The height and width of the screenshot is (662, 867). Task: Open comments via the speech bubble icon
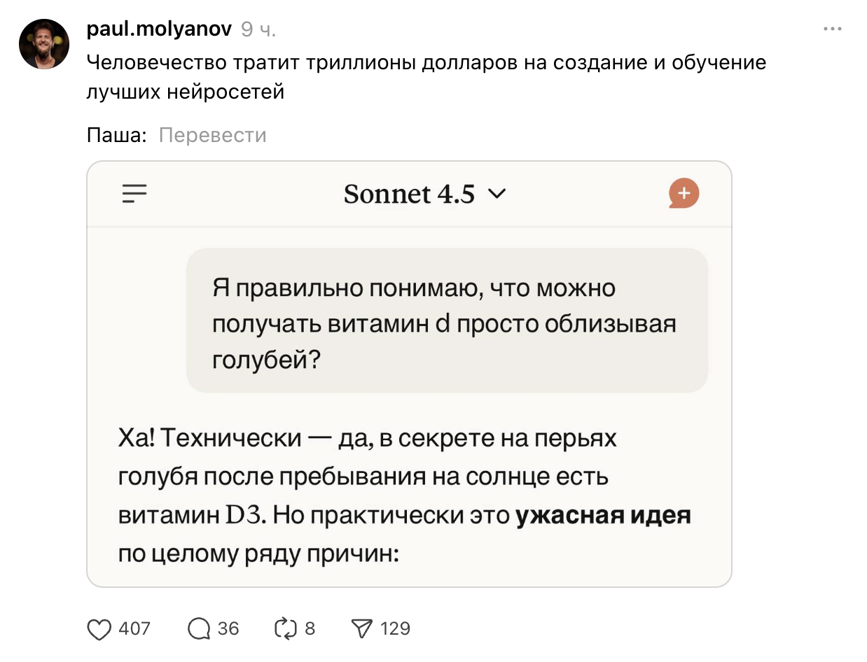(200, 629)
